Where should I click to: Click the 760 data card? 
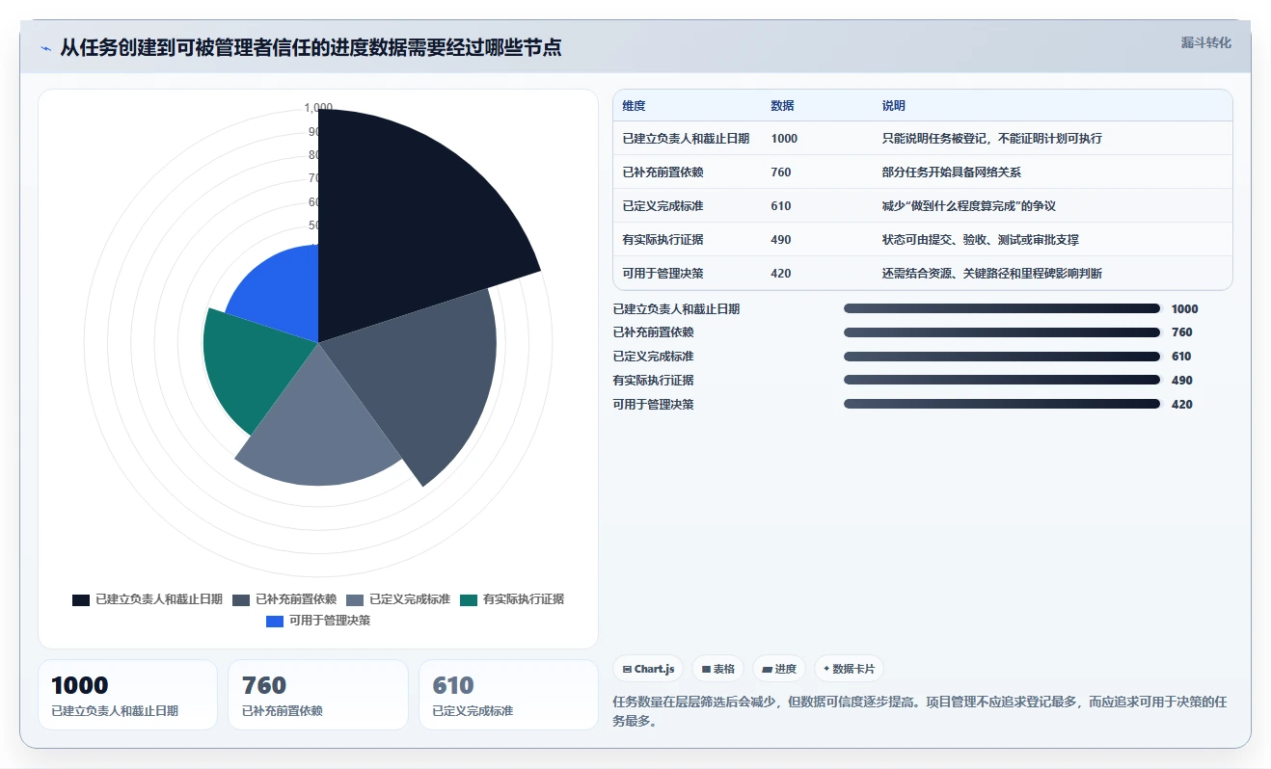318,695
